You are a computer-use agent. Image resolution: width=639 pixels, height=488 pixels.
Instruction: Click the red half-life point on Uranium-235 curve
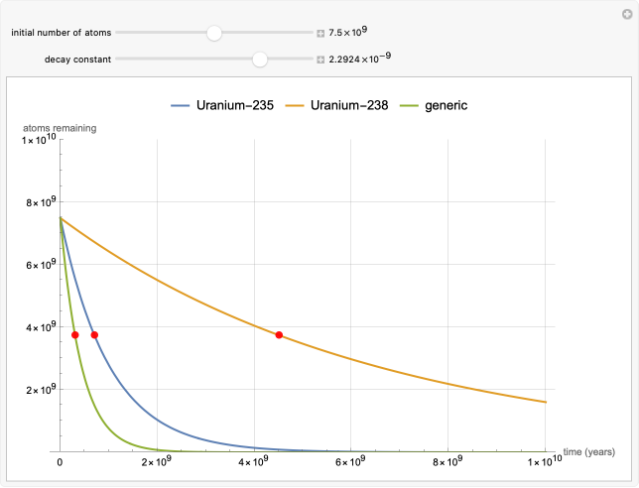coord(94,335)
